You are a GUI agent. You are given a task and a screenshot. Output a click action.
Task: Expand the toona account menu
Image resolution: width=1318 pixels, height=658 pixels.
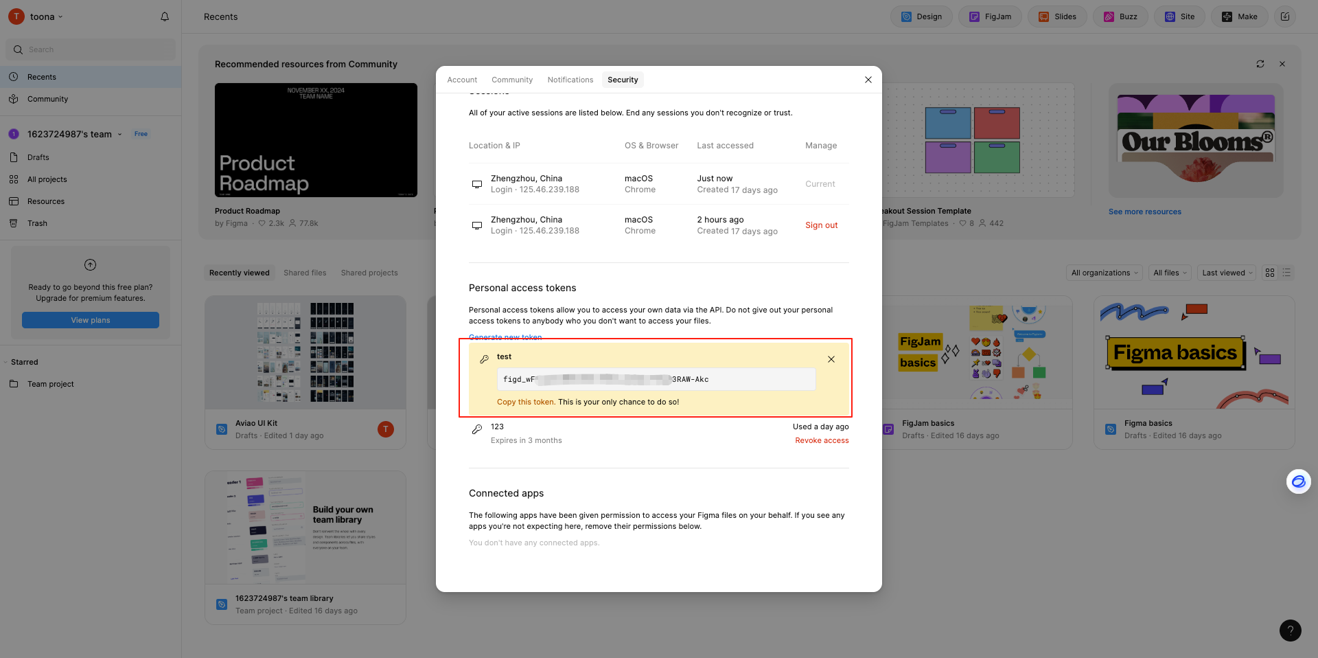coord(45,16)
